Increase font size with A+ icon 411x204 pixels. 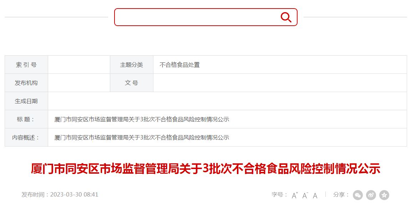295,195
